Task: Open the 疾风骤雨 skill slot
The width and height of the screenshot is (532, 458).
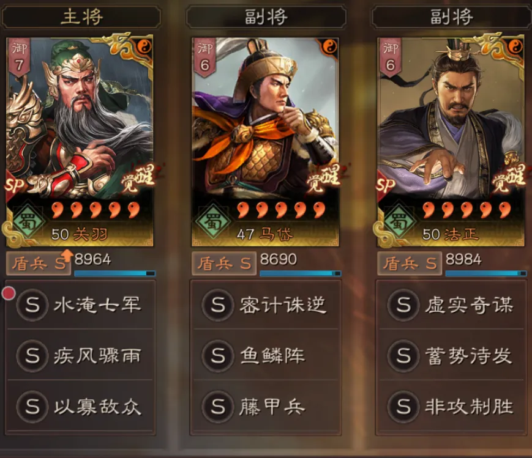Action: point(80,355)
